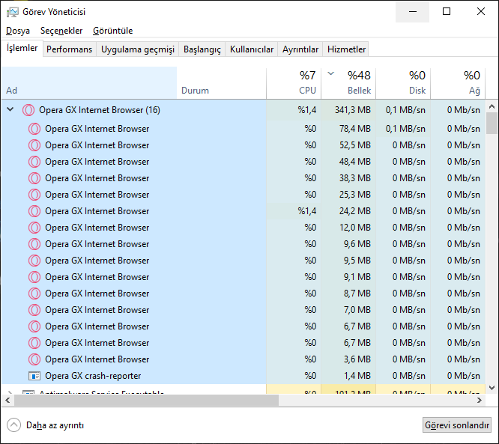Click the 0,1 MB/sn disk cell in the 78,4 MB row
This screenshot has height=444, width=499.
pyautogui.click(x=403, y=129)
